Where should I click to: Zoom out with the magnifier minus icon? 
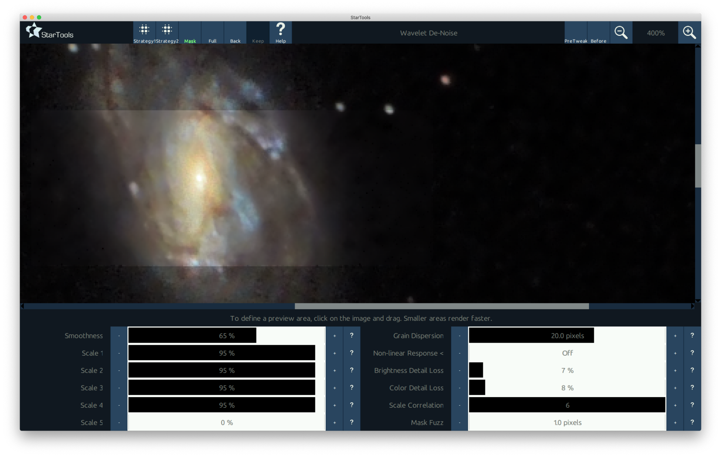pos(621,33)
